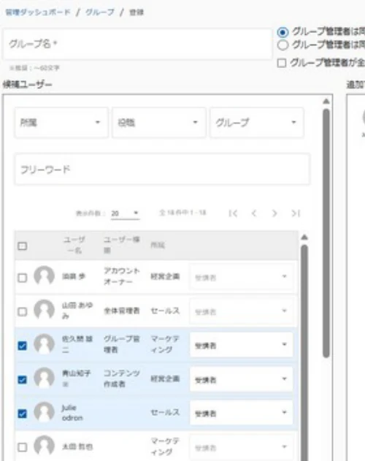Viewport: 365px width, 461px height.
Task: Click the avatar next to Julie odron
Action: pos(44,412)
